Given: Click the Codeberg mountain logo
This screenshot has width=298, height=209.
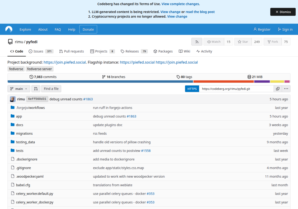Looking at the screenshot, I should pyautogui.click(x=9, y=29).
